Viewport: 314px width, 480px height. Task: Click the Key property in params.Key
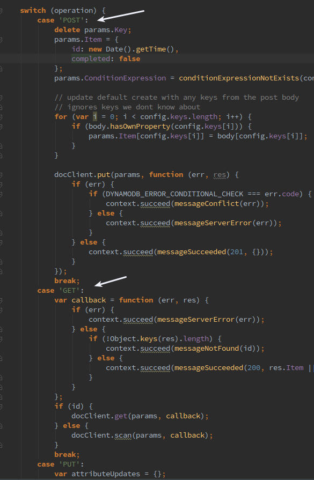click(121, 30)
